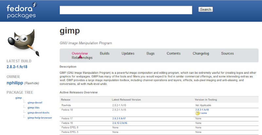Click the Fedora EPEL 6 release cell

[70, 127]
